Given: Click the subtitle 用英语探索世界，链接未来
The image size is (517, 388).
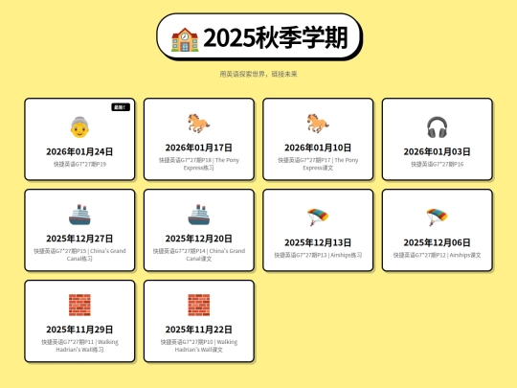Looking at the screenshot, I should [258, 74].
